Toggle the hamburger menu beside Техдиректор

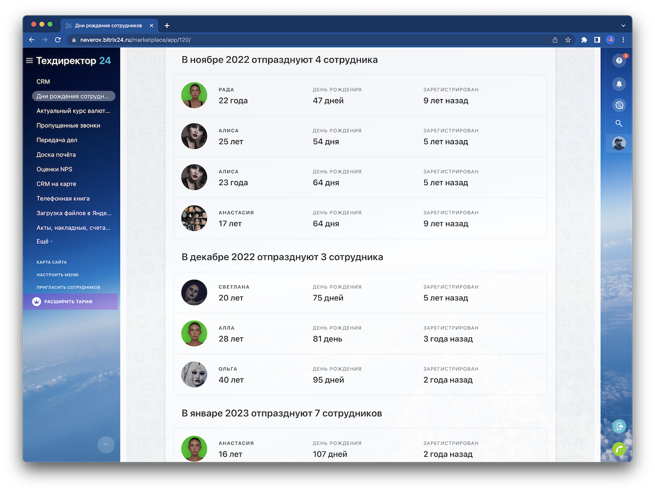[30, 60]
